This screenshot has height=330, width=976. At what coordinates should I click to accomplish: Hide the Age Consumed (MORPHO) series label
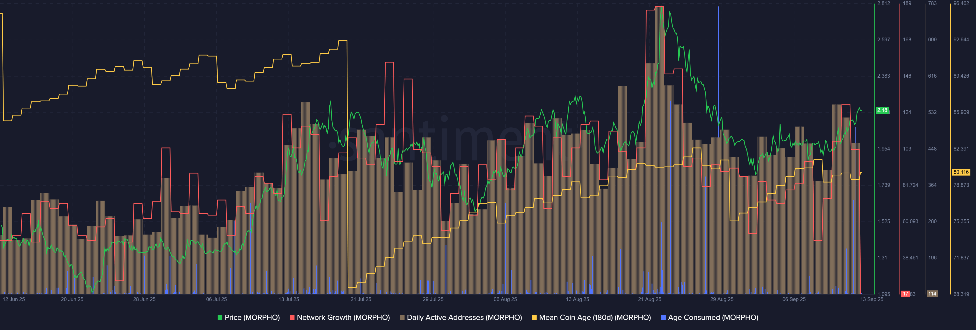[x=713, y=318]
